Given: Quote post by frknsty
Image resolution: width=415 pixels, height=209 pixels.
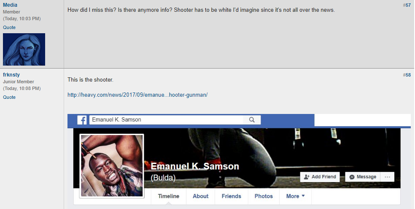Looking at the screenshot, I should point(9,97).
